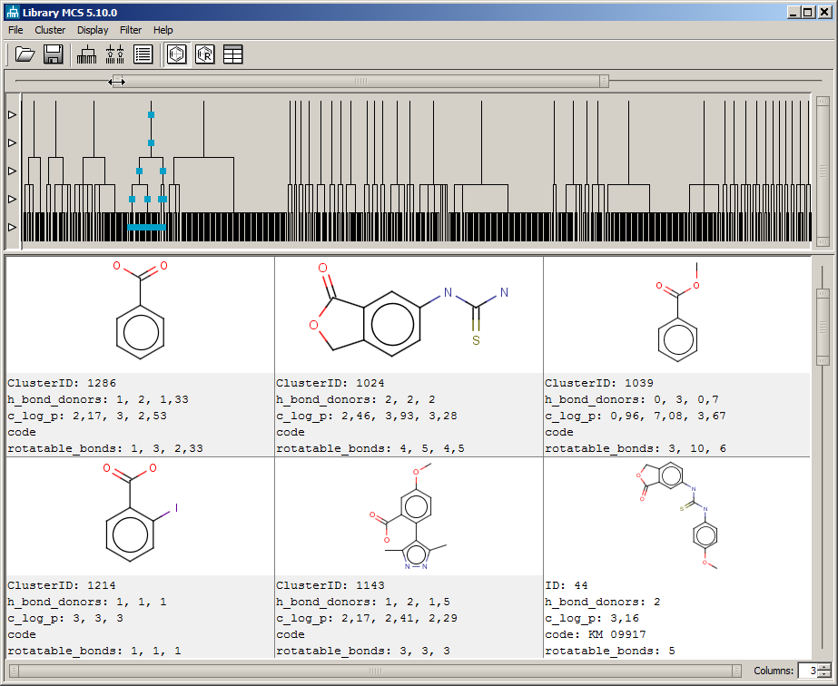Toggle the highlighted dendrogram node marker
The height and width of the screenshot is (686, 838).
pyautogui.click(x=151, y=115)
